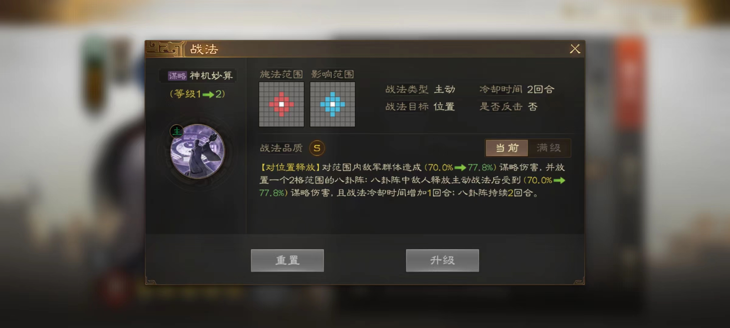Switch to the 满级 tab
Screen dimensions: 730x328
tap(549, 148)
